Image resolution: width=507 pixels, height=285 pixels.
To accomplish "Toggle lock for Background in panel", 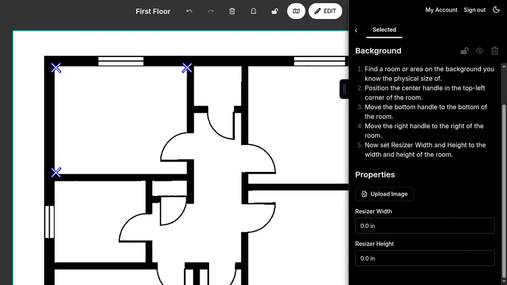I will click(x=464, y=51).
